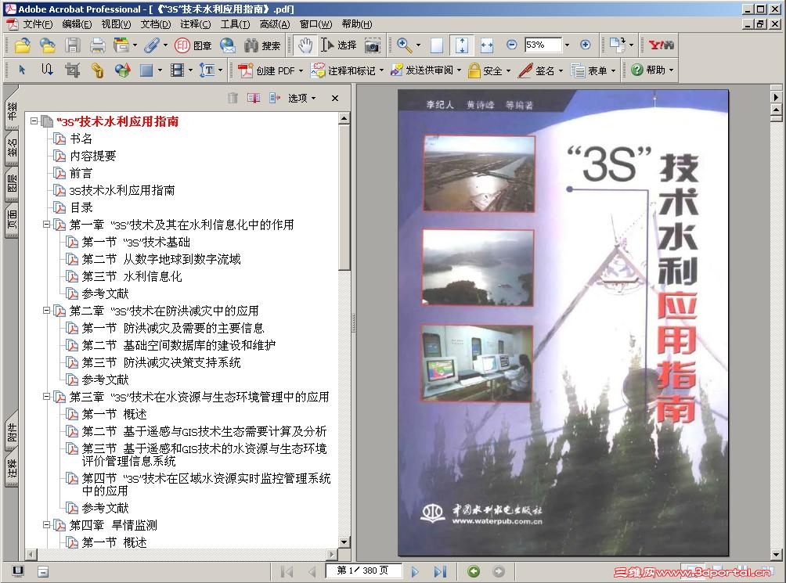Open the 高级(A) menu
This screenshot has height=583, width=786.
pyautogui.click(x=275, y=24)
